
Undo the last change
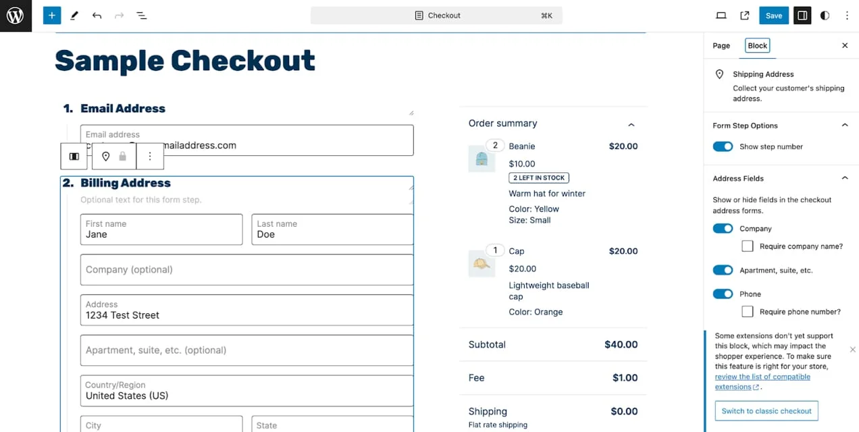[x=97, y=15]
